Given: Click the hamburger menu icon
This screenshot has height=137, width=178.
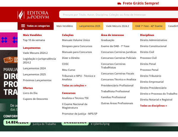Looking at the screenshot, I should click(x=23, y=26).
